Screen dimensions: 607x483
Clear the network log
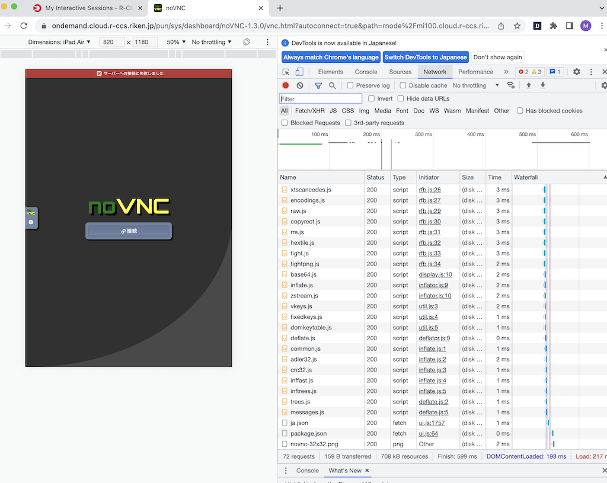(x=300, y=85)
